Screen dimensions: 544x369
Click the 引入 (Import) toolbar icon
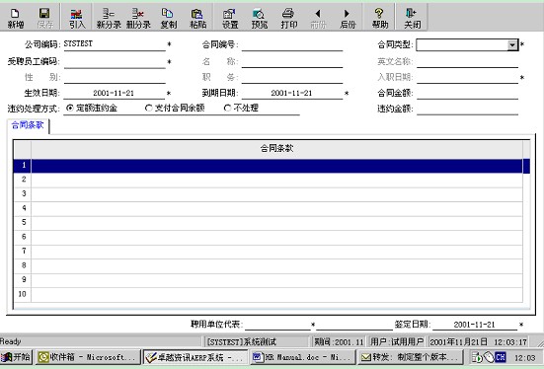pyautogui.click(x=77, y=18)
